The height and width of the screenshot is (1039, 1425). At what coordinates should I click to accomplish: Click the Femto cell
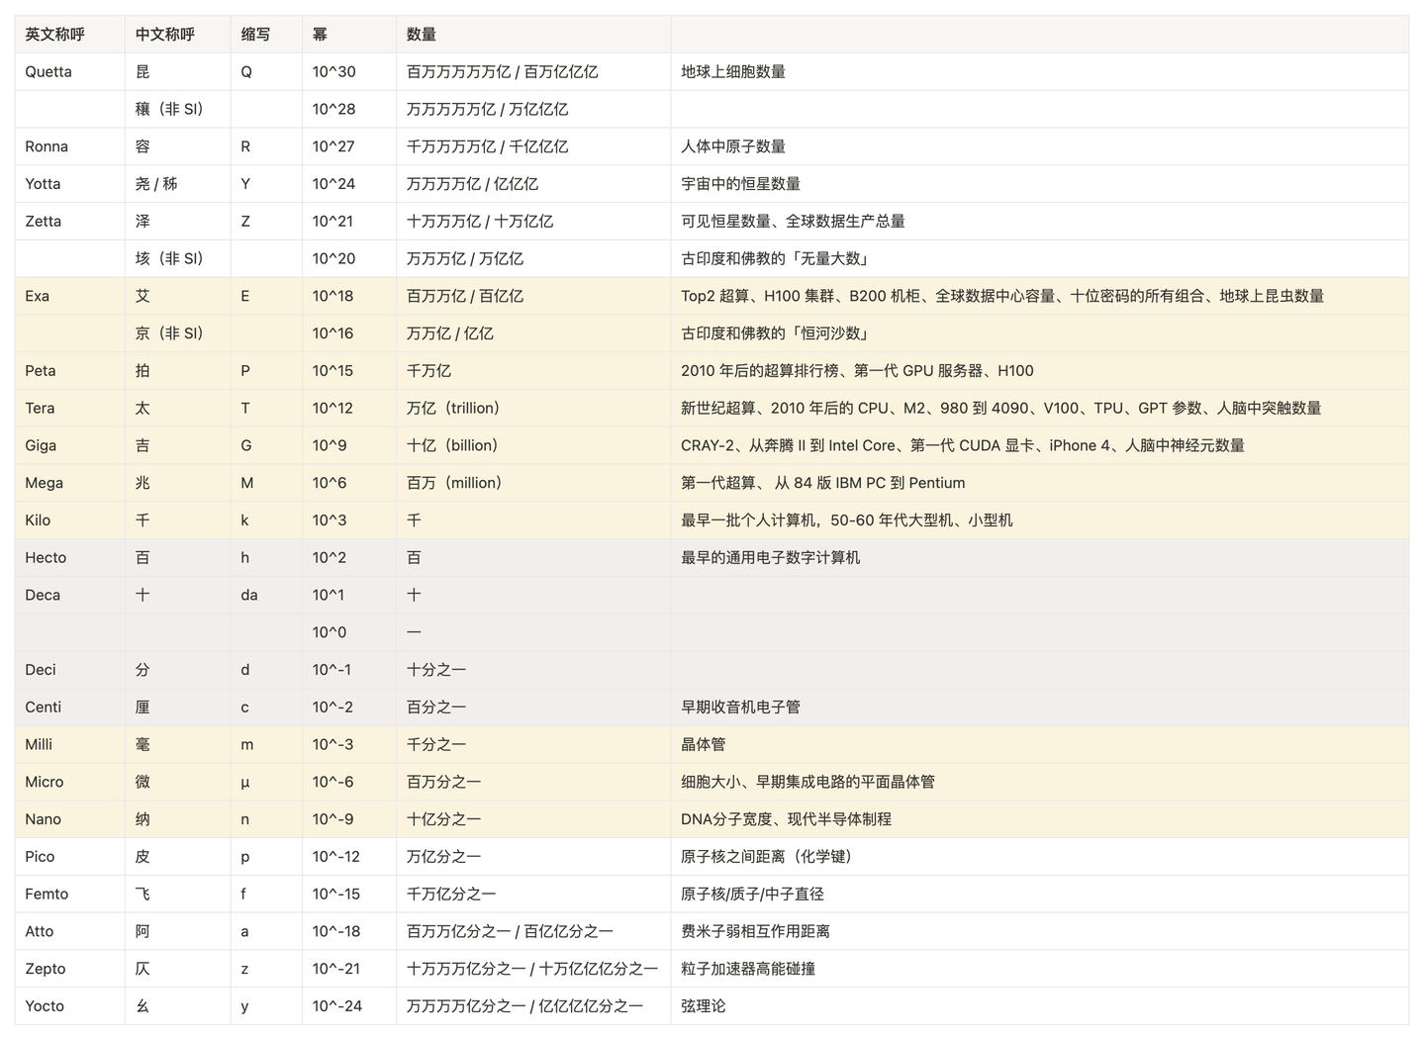coord(69,895)
